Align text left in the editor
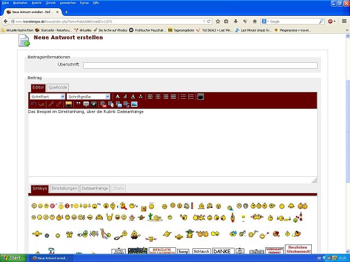The width and height of the screenshot is (350, 262). pyautogui.click(x=150, y=97)
